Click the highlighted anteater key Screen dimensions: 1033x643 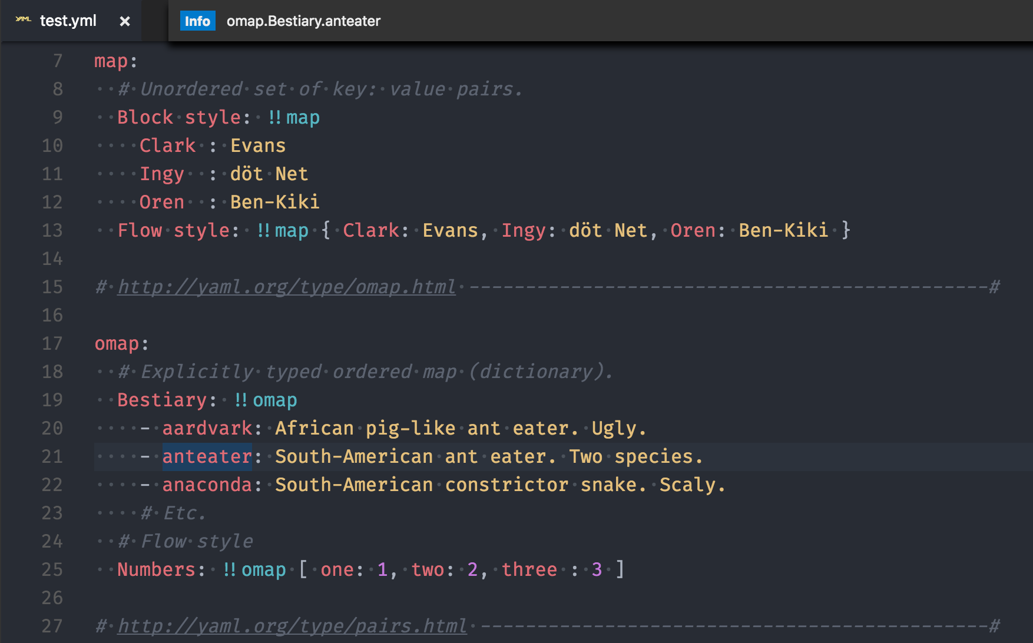pyautogui.click(x=207, y=456)
